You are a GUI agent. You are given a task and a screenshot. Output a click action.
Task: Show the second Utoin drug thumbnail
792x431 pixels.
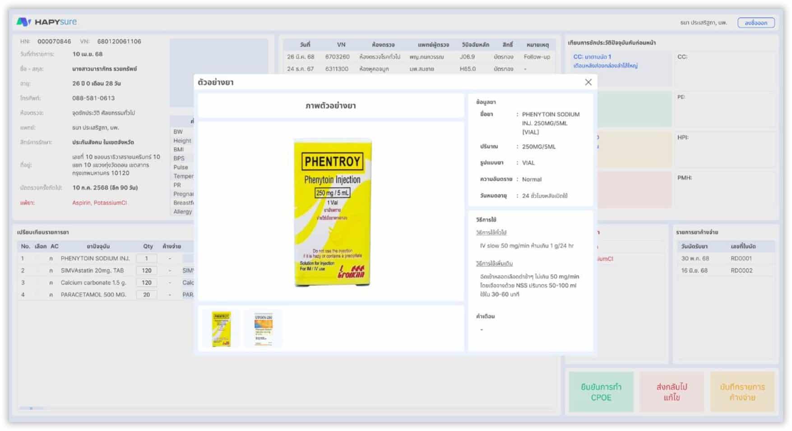click(263, 328)
